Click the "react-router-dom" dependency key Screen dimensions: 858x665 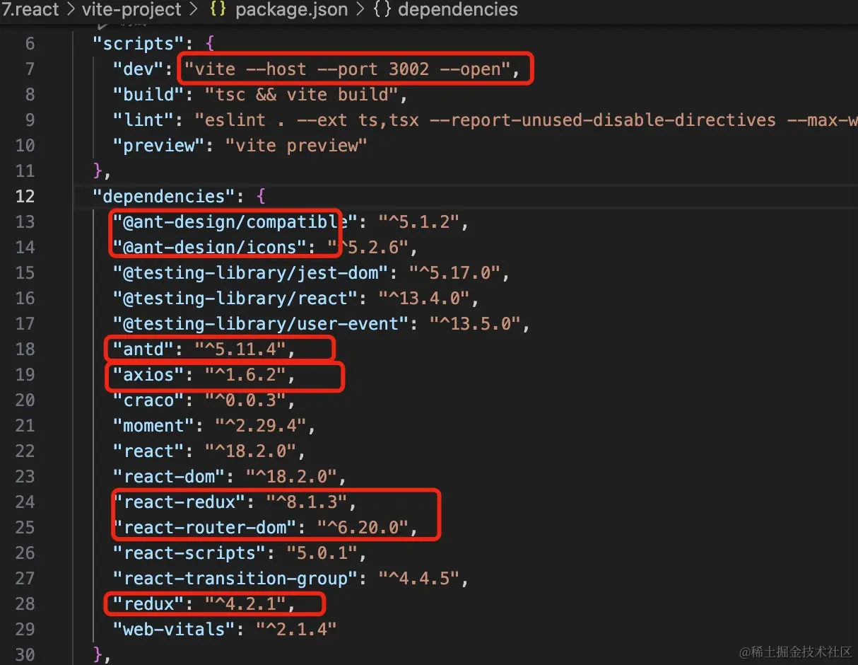point(209,527)
